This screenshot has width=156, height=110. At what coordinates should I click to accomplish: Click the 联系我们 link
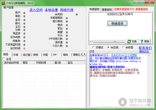(145, 48)
